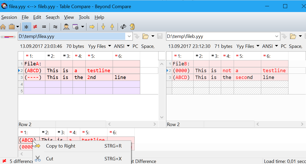Click left pane horizontal scroll right arrow
Viewport: 306px width, 164px height.
click(155, 124)
